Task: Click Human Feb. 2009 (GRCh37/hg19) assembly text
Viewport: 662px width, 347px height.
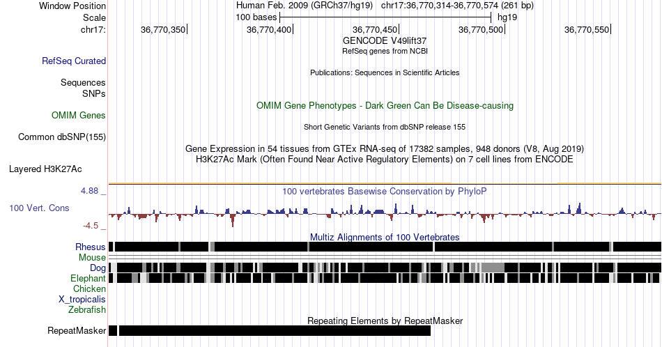Action: [305, 6]
